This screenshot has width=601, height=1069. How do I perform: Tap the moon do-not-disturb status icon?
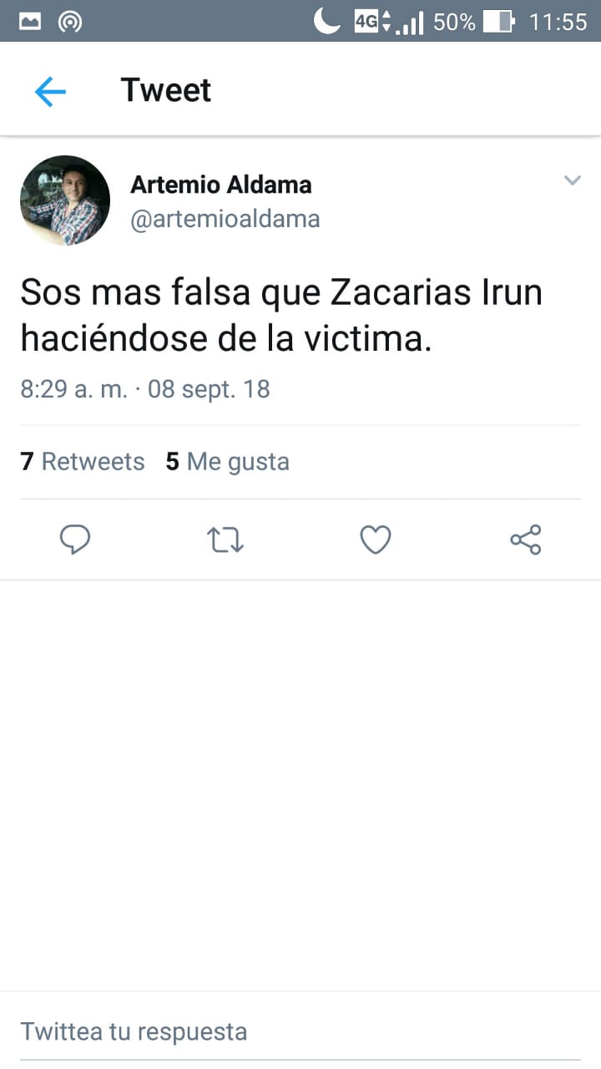coord(327,21)
